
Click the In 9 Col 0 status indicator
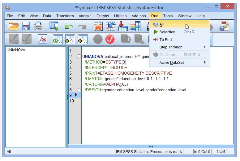(x=202, y=151)
